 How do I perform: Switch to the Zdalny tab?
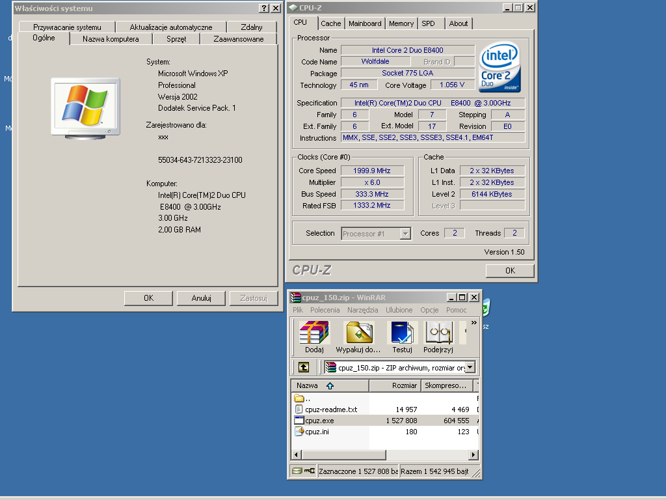(x=252, y=27)
